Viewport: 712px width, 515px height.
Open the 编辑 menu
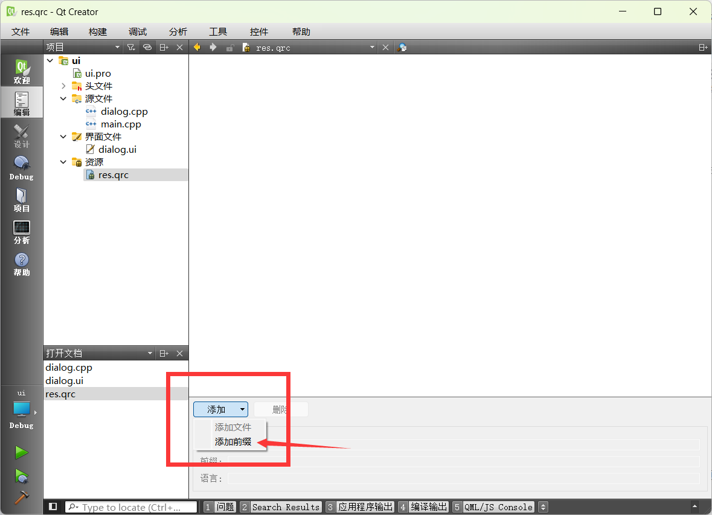[59, 32]
